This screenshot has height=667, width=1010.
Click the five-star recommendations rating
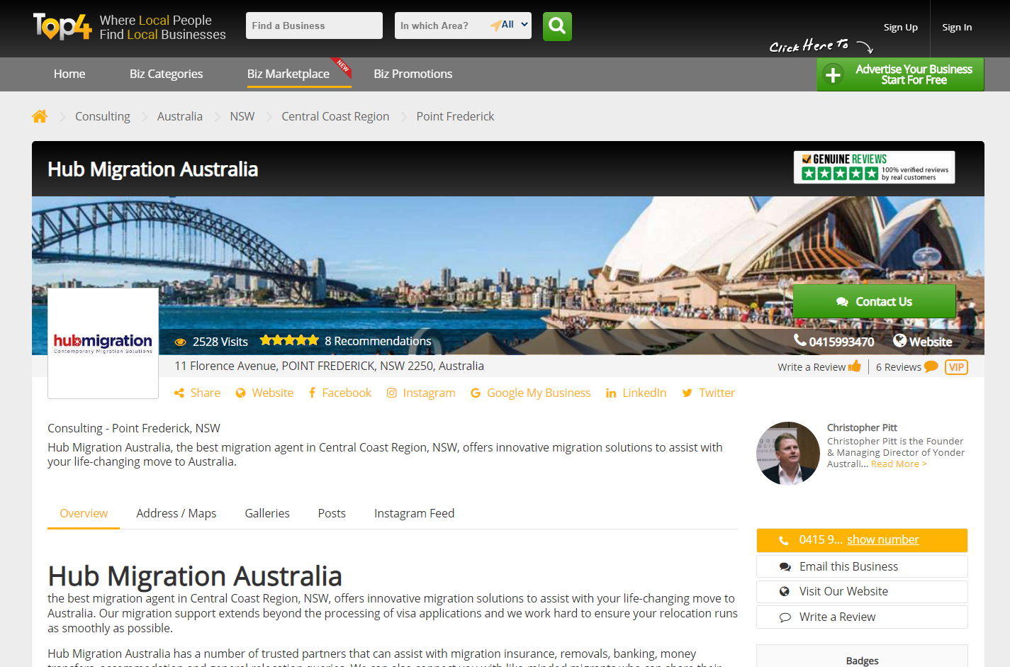(289, 341)
